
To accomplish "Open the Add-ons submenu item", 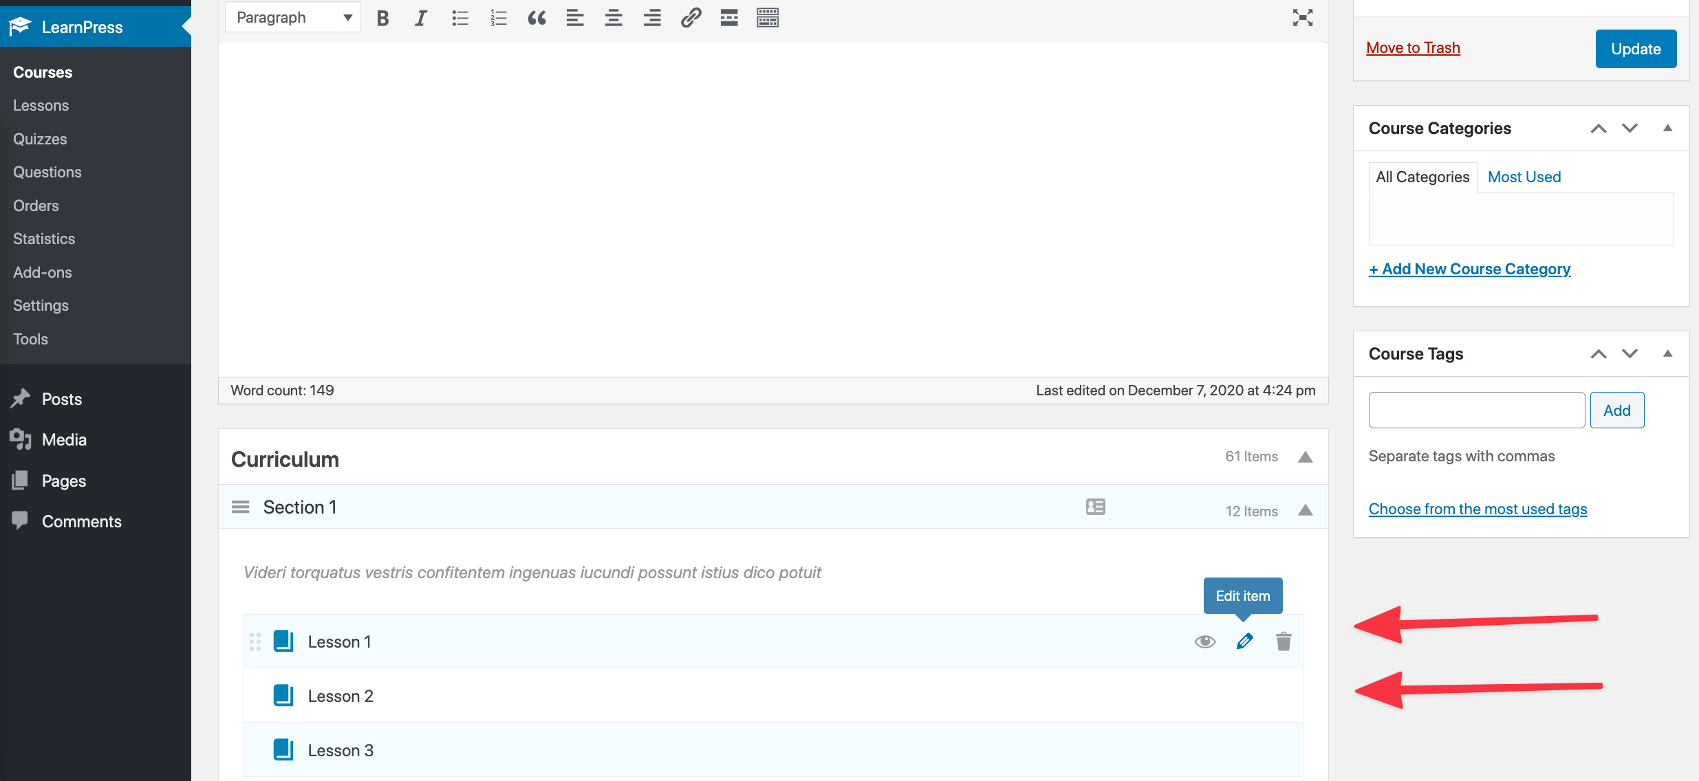I will 43,272.
